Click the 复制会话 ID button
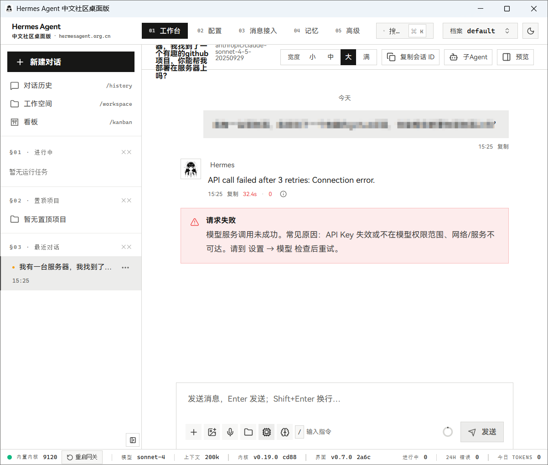The height and width of the screenshot is (465, 548). click(x=410, y=57)
